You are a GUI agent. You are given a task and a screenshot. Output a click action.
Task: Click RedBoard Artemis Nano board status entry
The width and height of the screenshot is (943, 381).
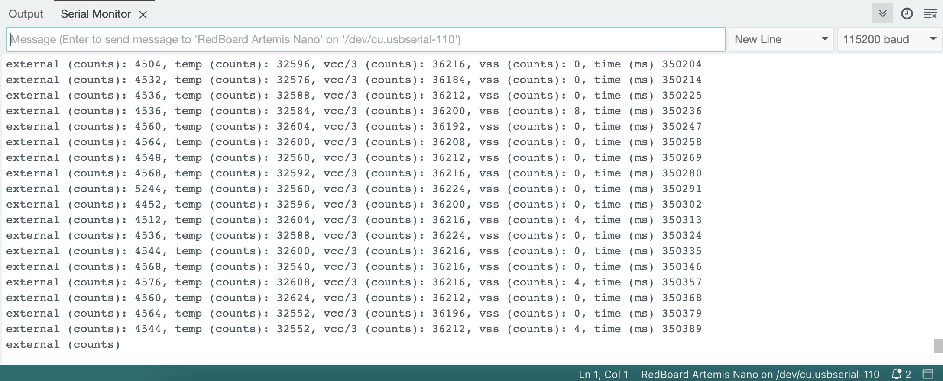pyautogui.click(x=760, y=375)
